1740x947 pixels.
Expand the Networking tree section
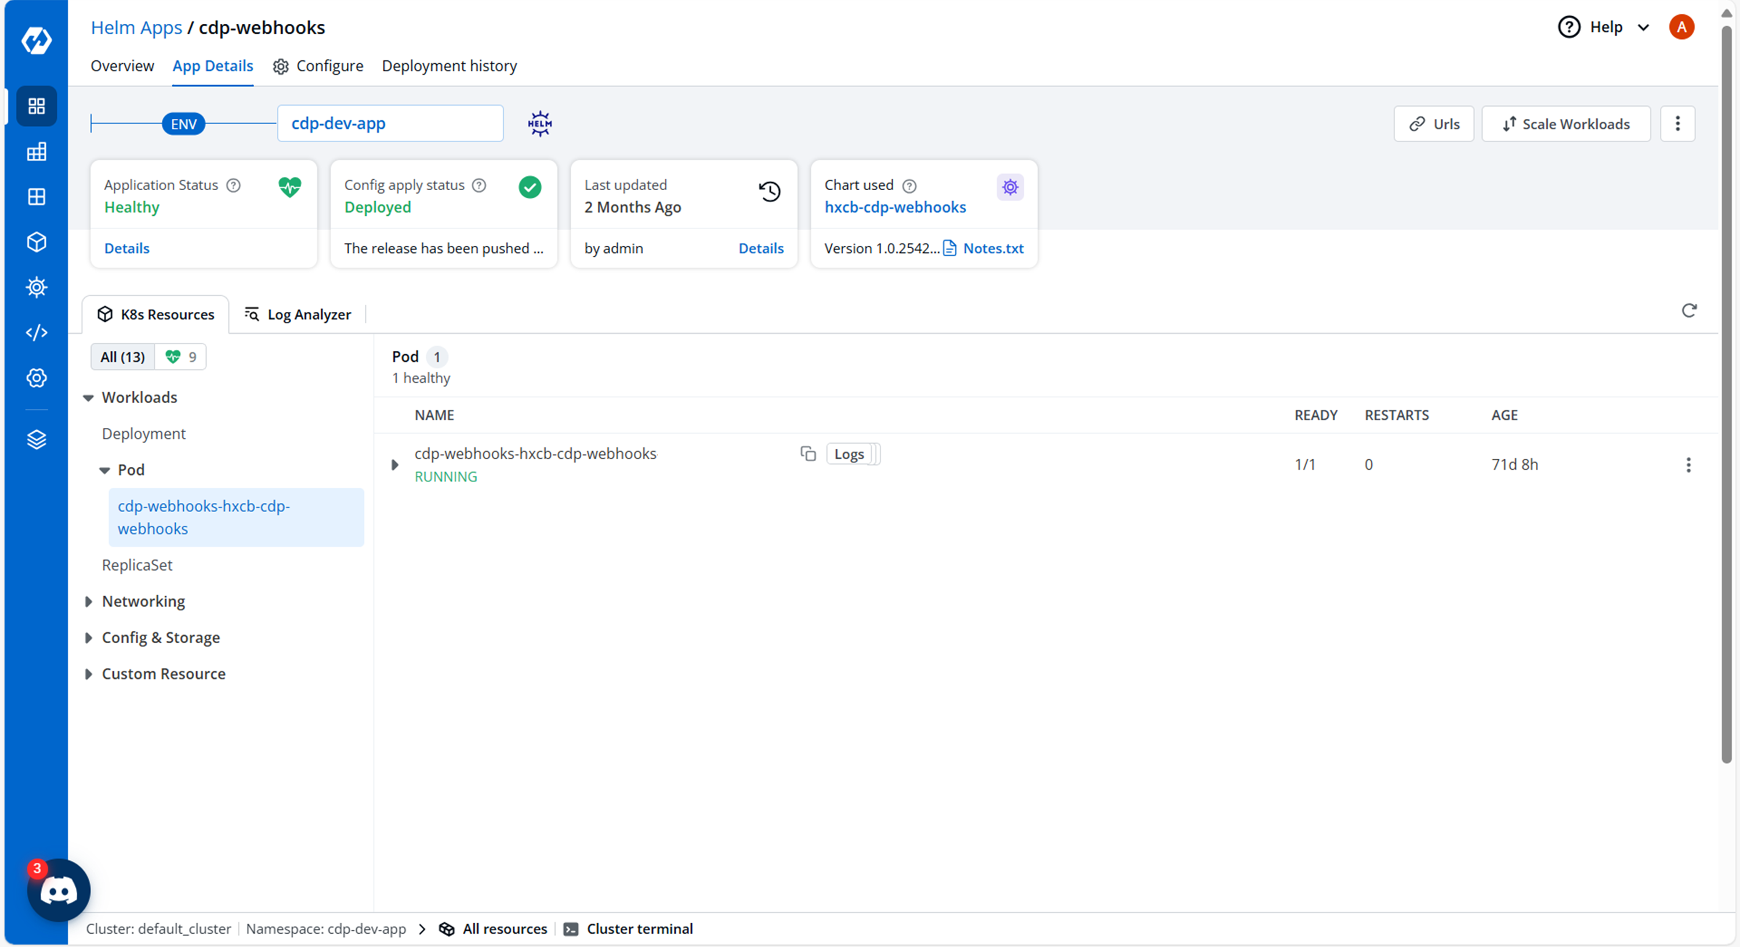click(x=89, y=601)
